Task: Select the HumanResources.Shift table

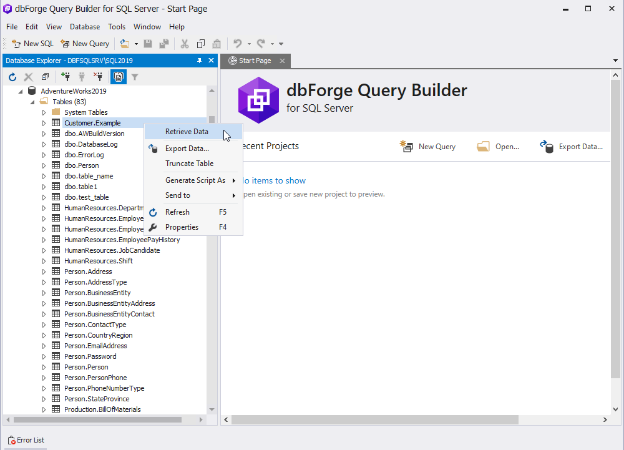Action: tap(99, 261)
